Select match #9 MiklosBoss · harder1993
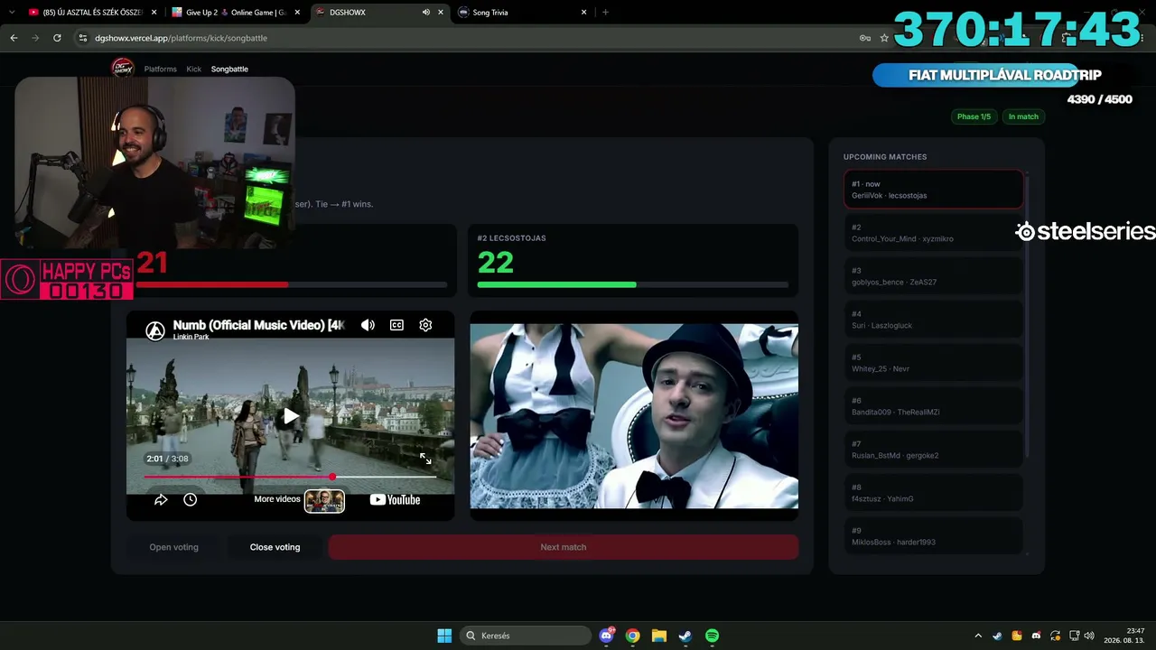This screenshot has height=650, width=1156. 934,536
